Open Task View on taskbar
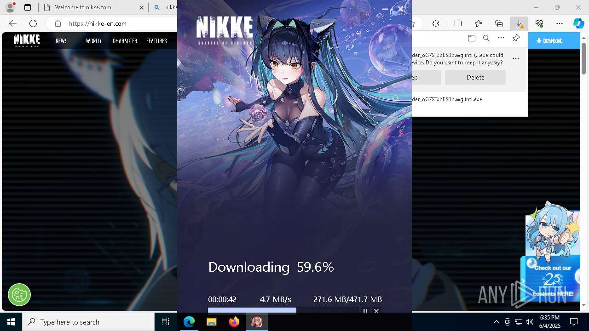 [x=166, y=322]
